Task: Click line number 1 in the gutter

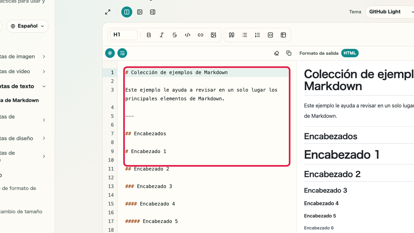Action: (x=112, y=72)
